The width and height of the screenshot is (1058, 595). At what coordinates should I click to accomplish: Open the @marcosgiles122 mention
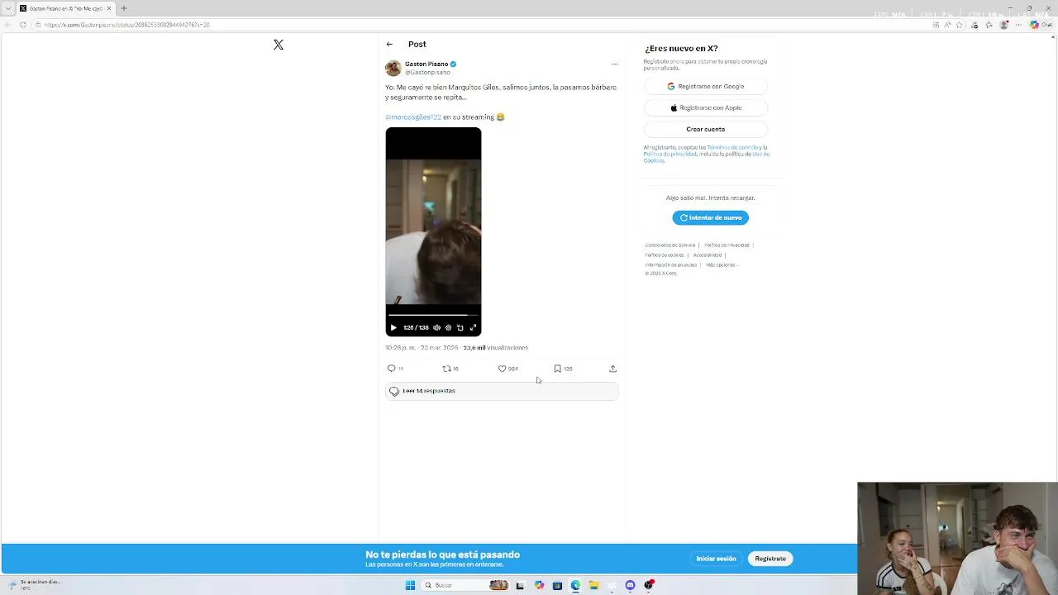(x=413, y=117)
